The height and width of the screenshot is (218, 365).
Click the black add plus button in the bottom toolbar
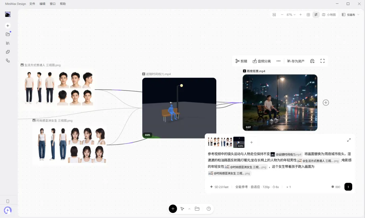pos(173,209)
